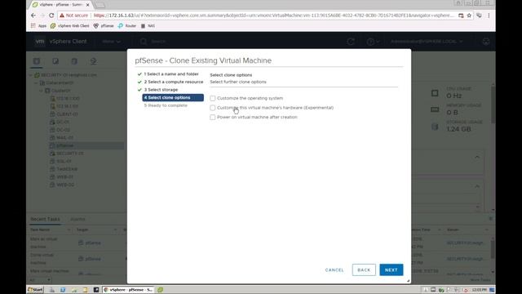Image resolution: width=522 pixels, height=294 pixels.
Task: Click the Windows Start button
Action: [x=35, y=290]
